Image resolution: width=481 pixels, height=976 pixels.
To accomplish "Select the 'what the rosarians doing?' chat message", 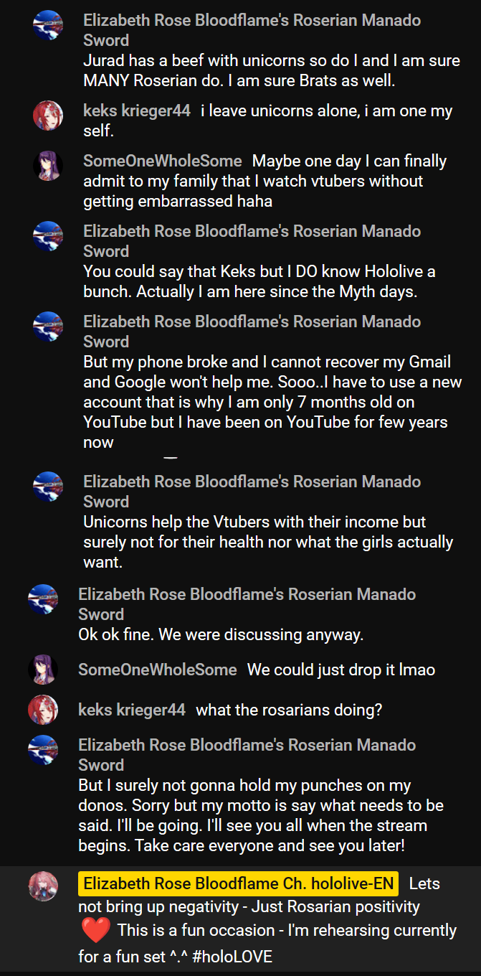I will pos(289,710).
